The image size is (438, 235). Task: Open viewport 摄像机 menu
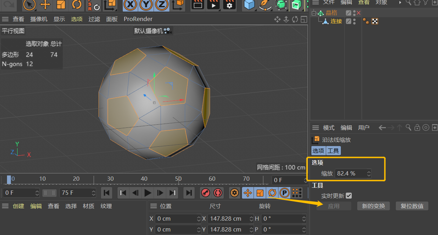point(39,19)
